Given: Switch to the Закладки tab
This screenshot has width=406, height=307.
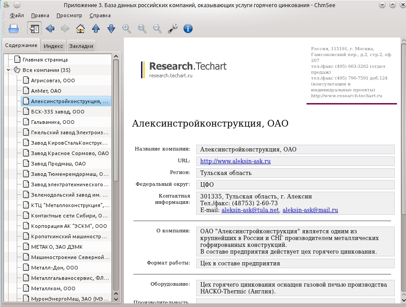Looking at the screenshot, I should click(81, 46).
